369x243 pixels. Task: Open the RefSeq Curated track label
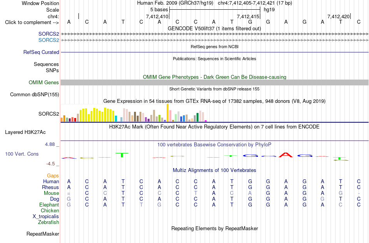[41, 52]
